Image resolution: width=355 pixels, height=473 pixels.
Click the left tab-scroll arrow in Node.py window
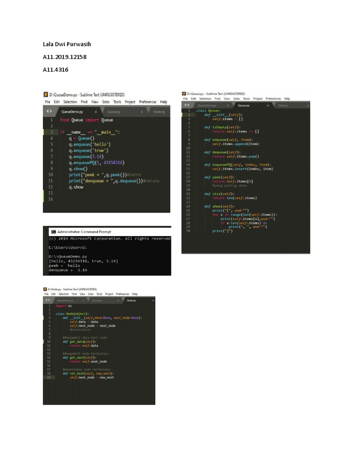(46, 300)
